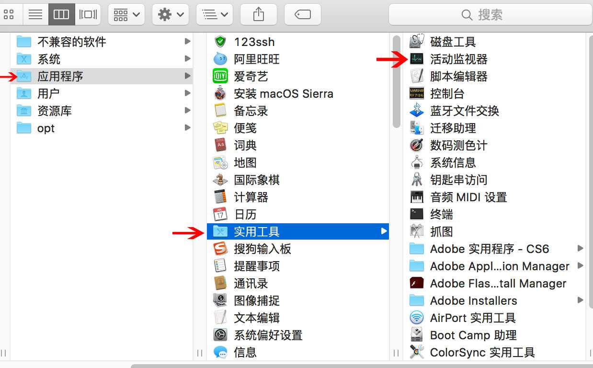Click the middle column vertical scrollbar
The image size is (593, 368).
(396, 81)
